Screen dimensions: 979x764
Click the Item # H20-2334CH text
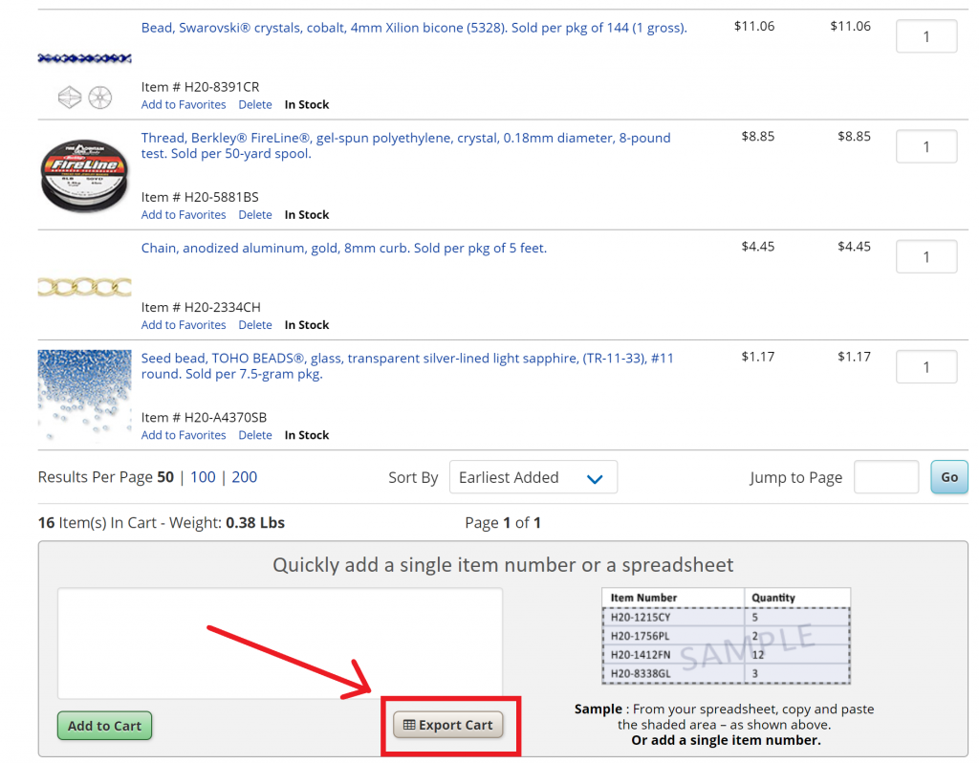click(201, 307)
